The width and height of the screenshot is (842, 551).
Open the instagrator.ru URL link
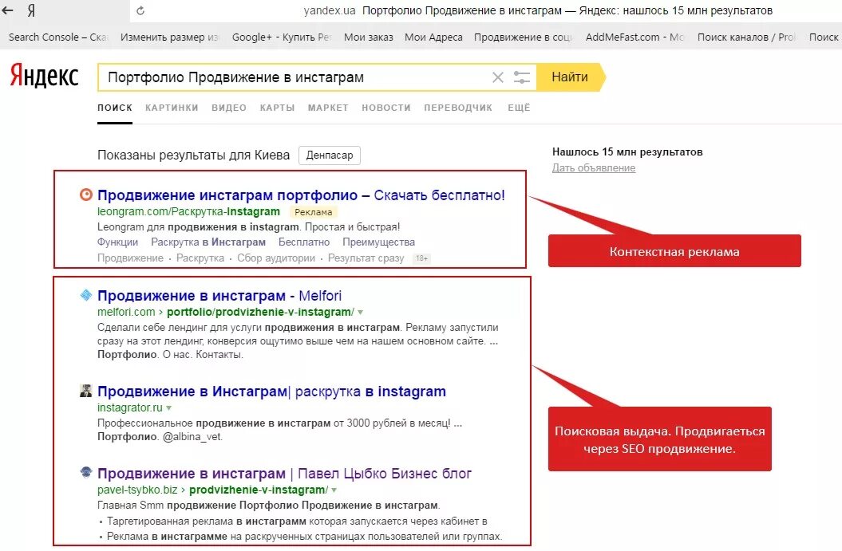[130, 407]
